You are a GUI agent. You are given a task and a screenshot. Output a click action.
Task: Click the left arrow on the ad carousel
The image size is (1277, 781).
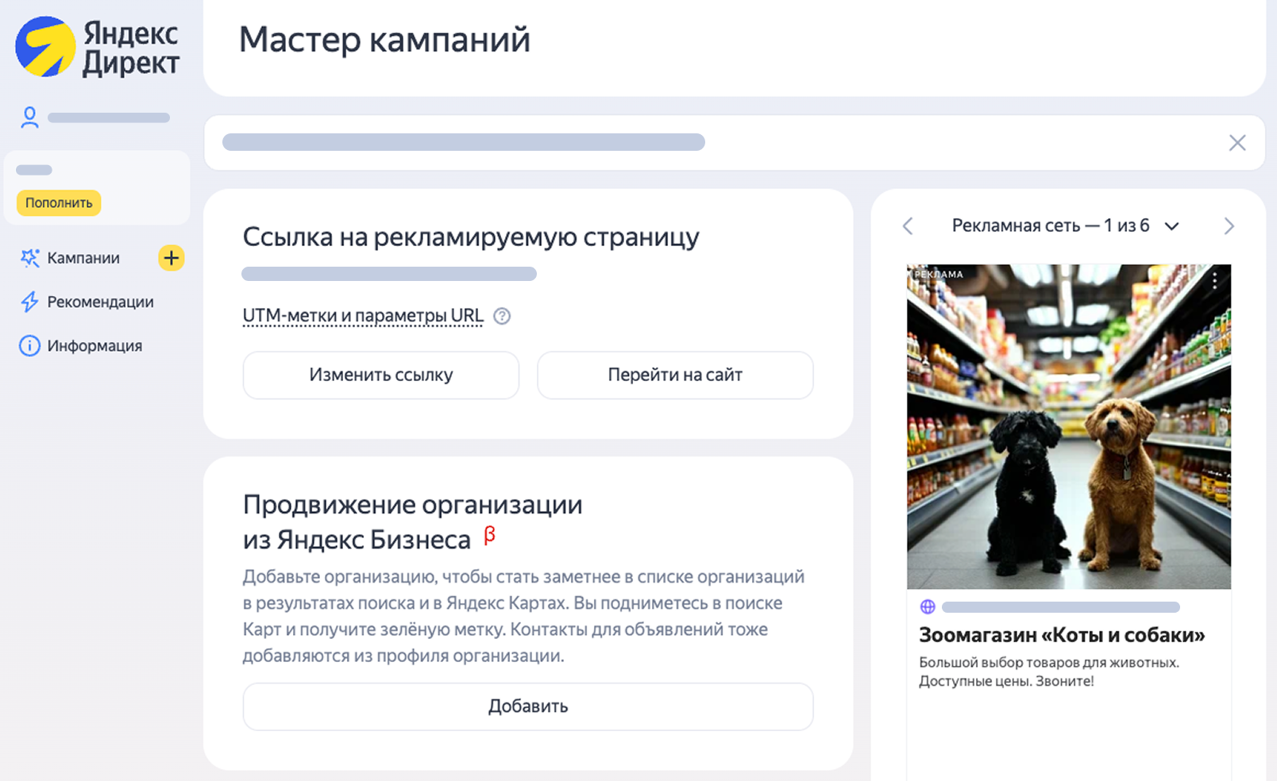[x=907, y=226]
